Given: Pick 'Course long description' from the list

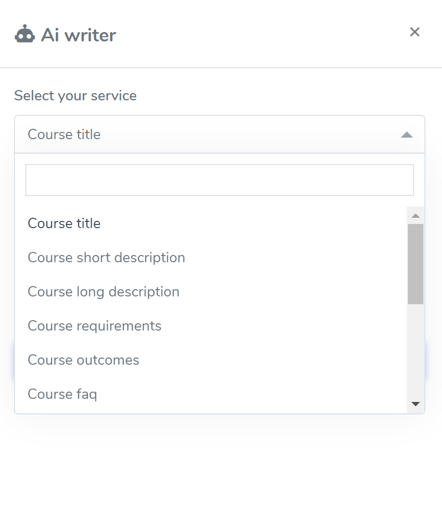Looking at the screenshot, I should pyautogui.click(x=103, y=292).
